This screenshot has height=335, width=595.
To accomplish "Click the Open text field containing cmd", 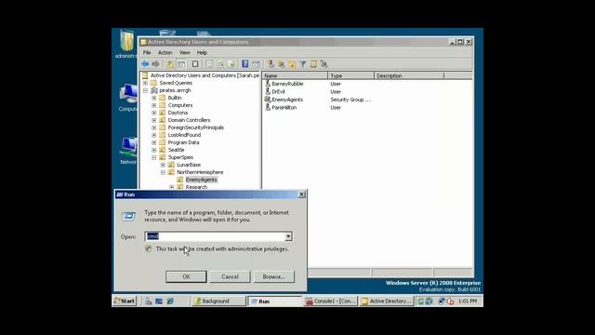I will pyautogui.click(x=215, y=236).
